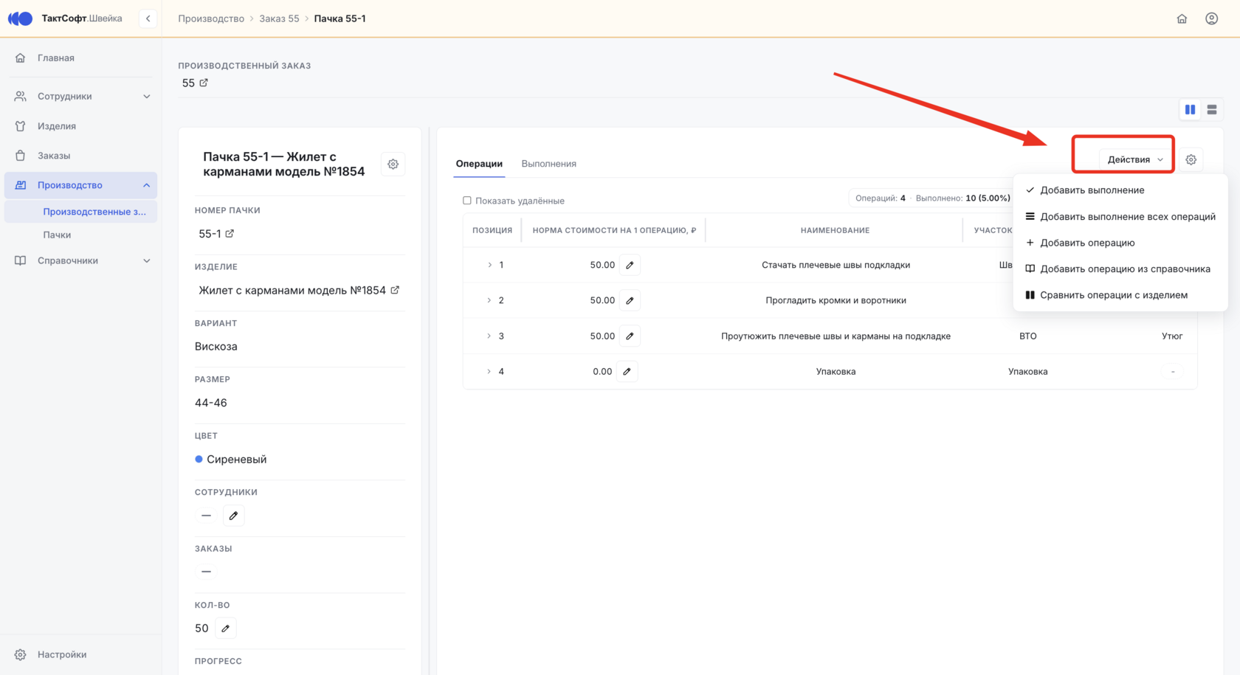Open external link icon beside Жилет product name
This screenshot has height=675, width=1240.
pyautogui.click(x=395, y=290)
